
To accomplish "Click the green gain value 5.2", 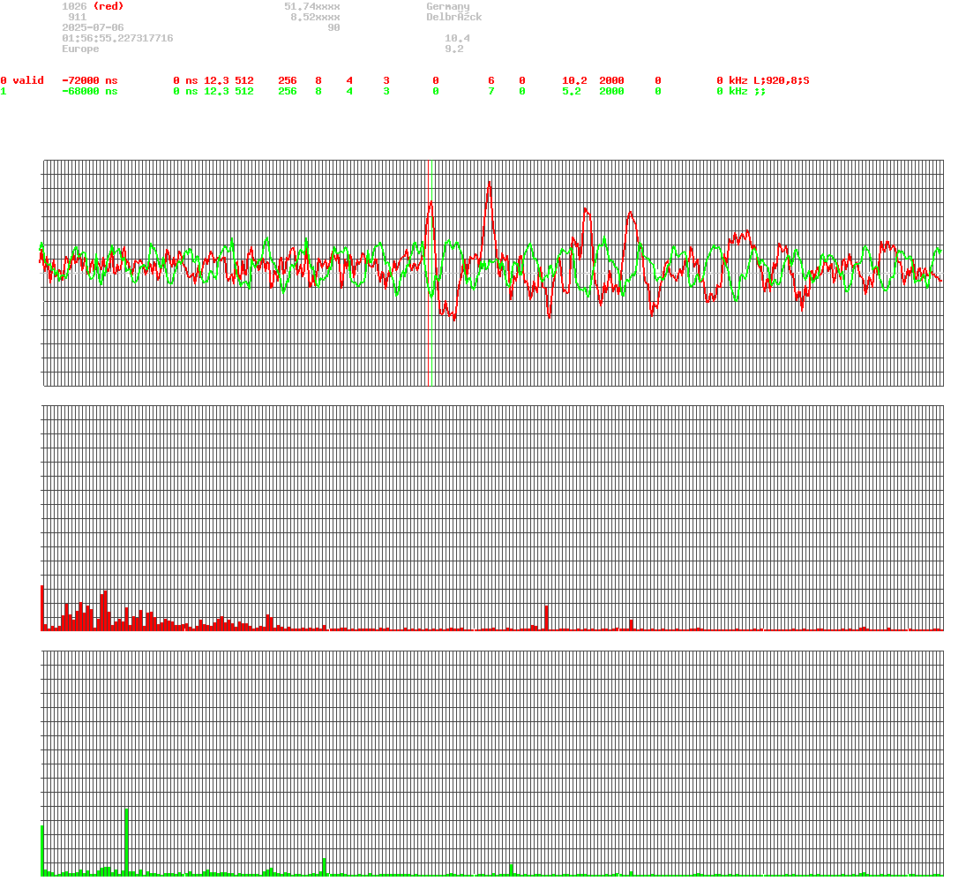I will [572, 91].
